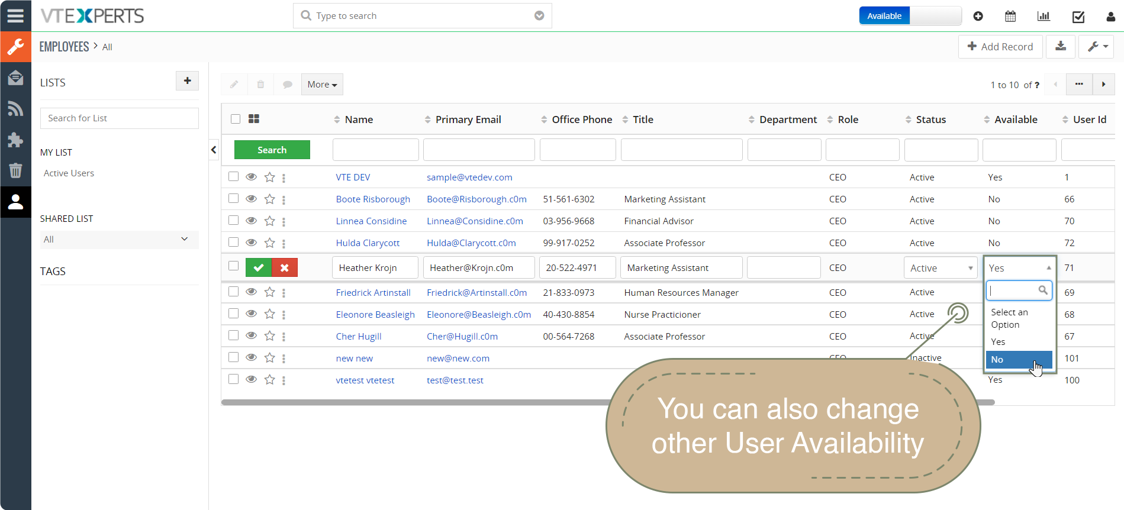Go to next page arrow

coord(1103,85)
